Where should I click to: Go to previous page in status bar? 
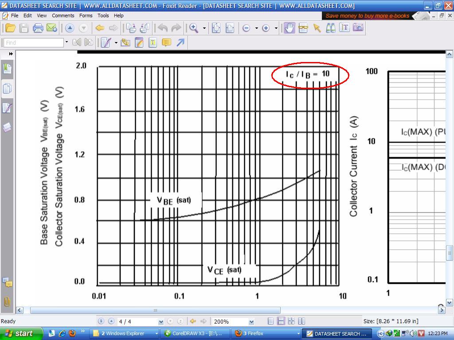111,321
